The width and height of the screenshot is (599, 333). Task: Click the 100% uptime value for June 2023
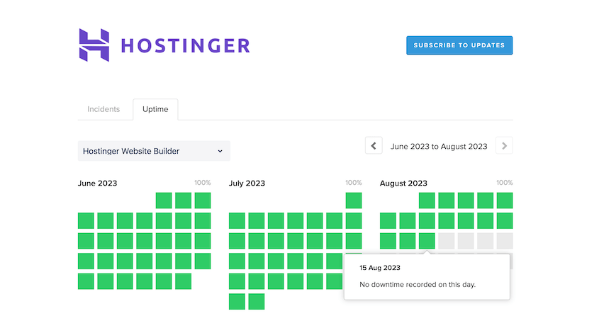[x=203, y=183]
